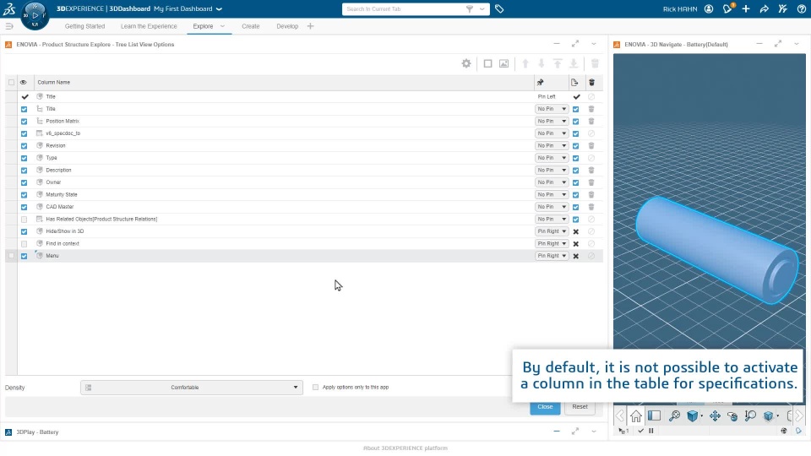The width and height of the screenshot is (811, 456).
Task: Click the Column Name header
Action: pyautogui.click(x=54, y=82)
